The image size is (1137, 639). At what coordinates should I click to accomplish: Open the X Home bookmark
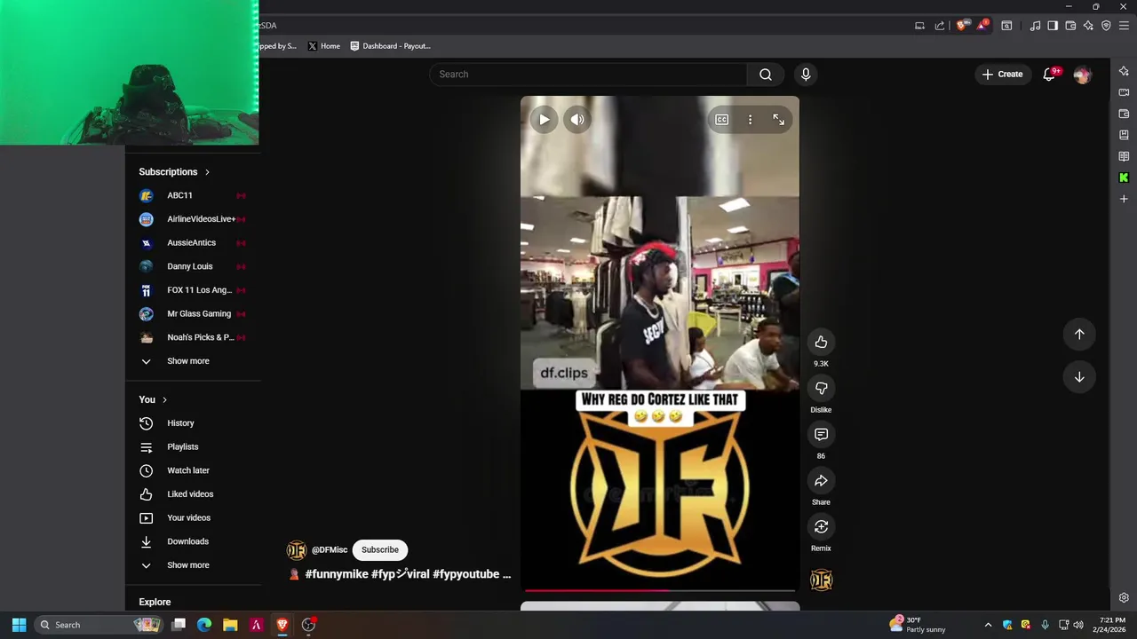[323, 46]
